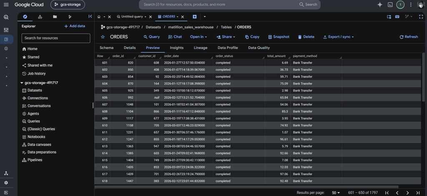Go to first page of results

(387, 193)
